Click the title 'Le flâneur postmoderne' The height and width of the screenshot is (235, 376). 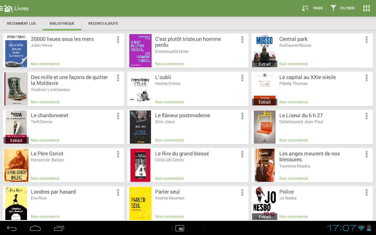coord(182,115)
